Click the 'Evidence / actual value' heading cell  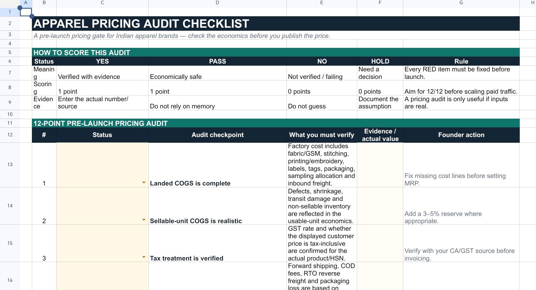[x=380, y=135]
